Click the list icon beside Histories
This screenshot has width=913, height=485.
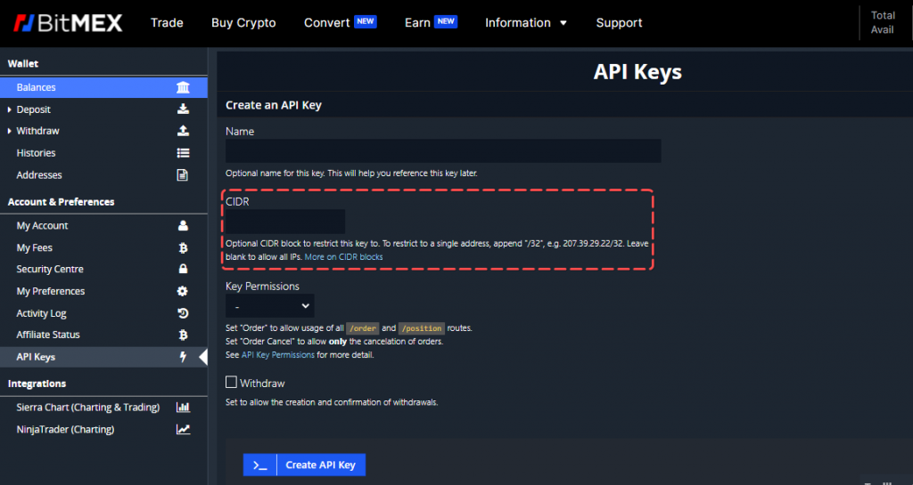pos(183,153)
